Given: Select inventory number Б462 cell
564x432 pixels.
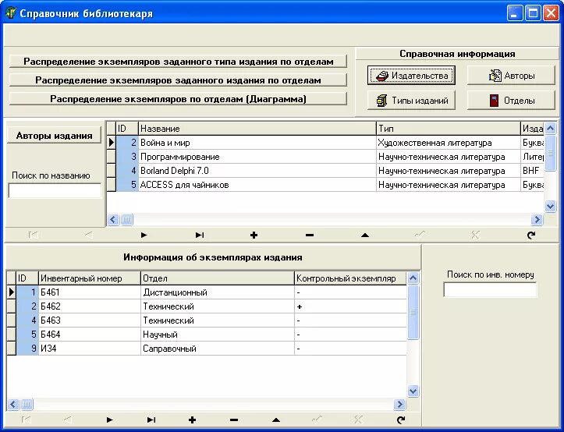Looking at the screenshot, I should (x=90, y=306).
